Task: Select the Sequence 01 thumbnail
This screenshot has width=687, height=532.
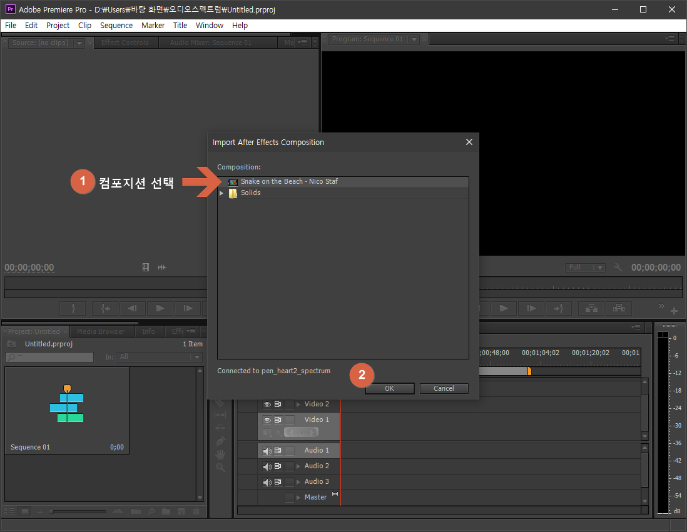Action: click(67, 410)
